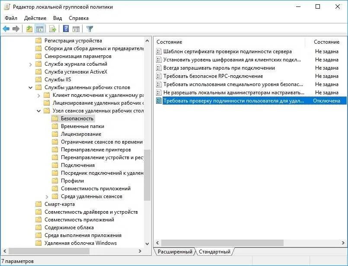Maximize the policy editor window
Viewport: 348px width, 266px height.
pos(318,6)
